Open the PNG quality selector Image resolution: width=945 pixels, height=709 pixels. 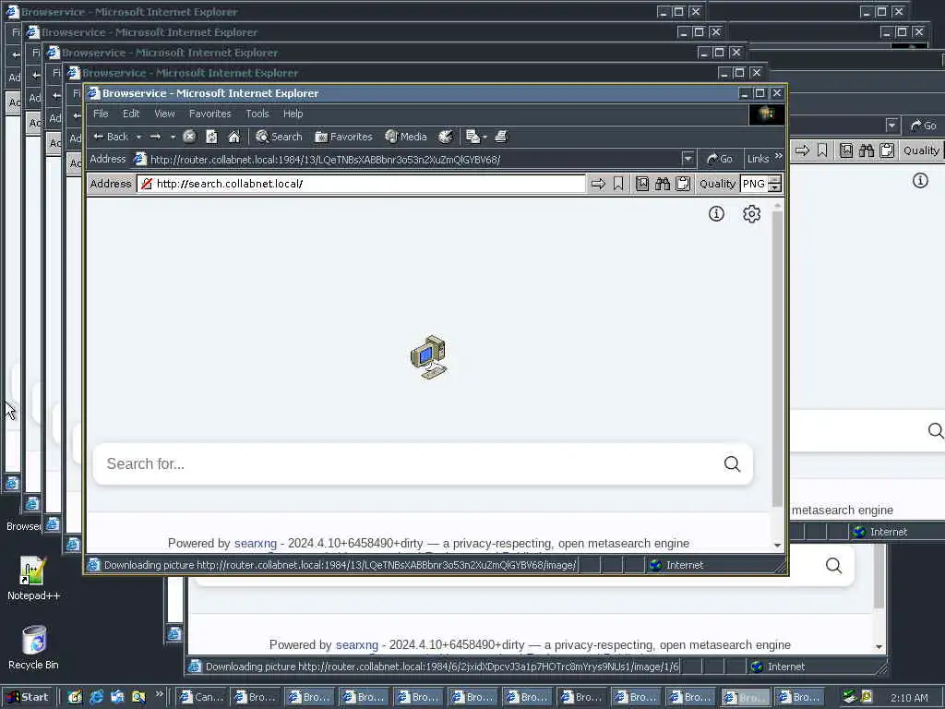754,184
